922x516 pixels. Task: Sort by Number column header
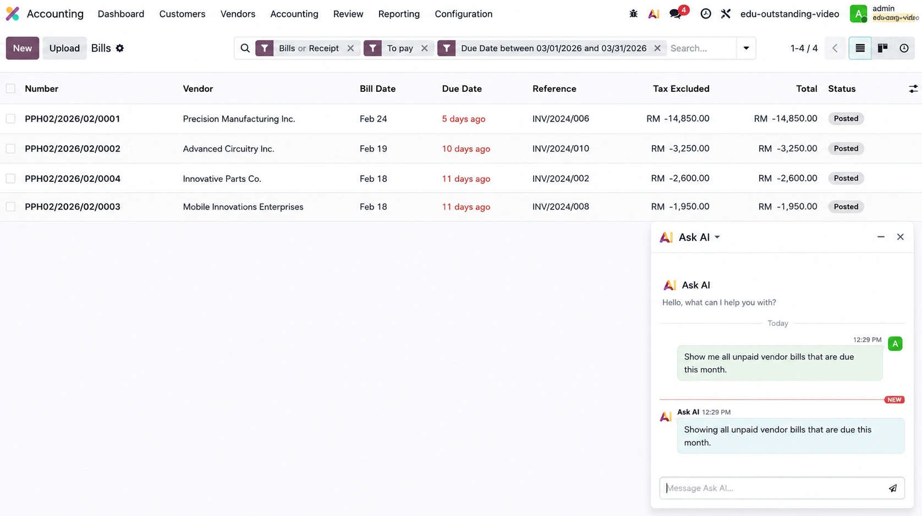click(x=41, y=88)
